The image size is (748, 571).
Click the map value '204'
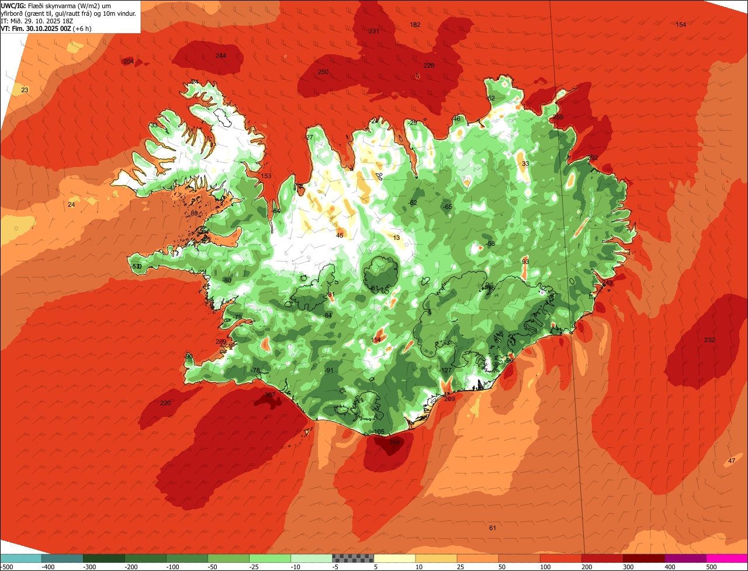coord(129,61)
